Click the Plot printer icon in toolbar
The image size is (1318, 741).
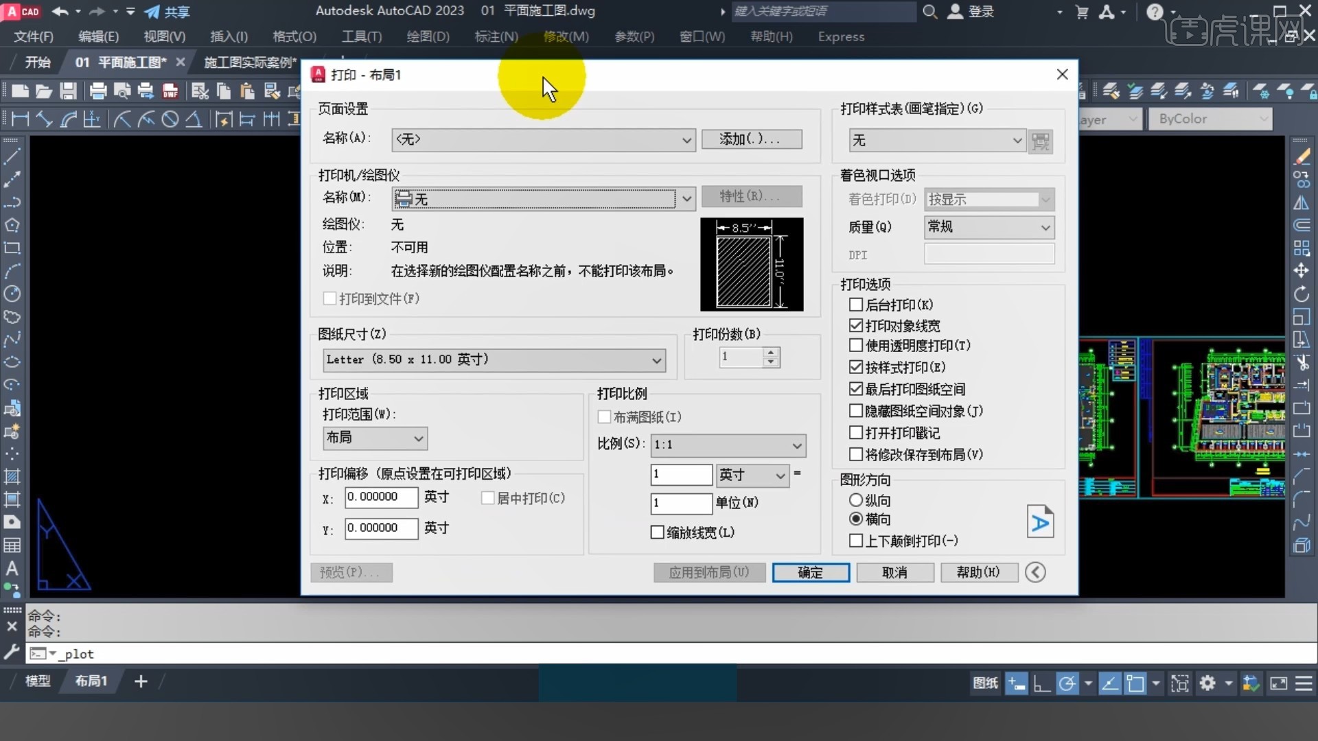pos(97,91)
